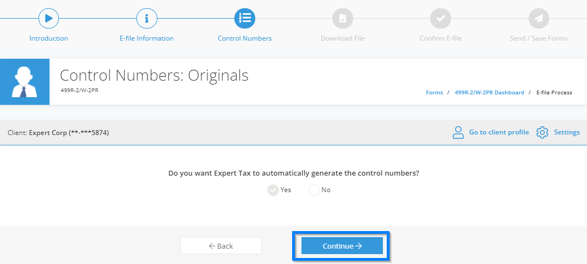The image size is (587, 264).
Task: Go to the Introduction step label
Action: coord(48,38)
